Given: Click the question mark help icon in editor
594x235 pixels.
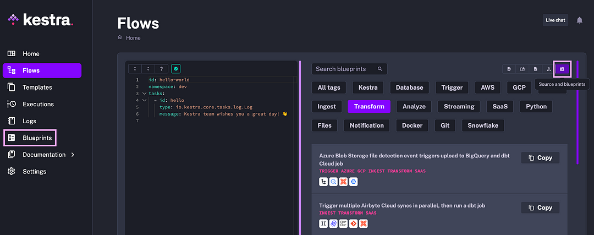Looking at the screenshot, I should coord(161,69).
